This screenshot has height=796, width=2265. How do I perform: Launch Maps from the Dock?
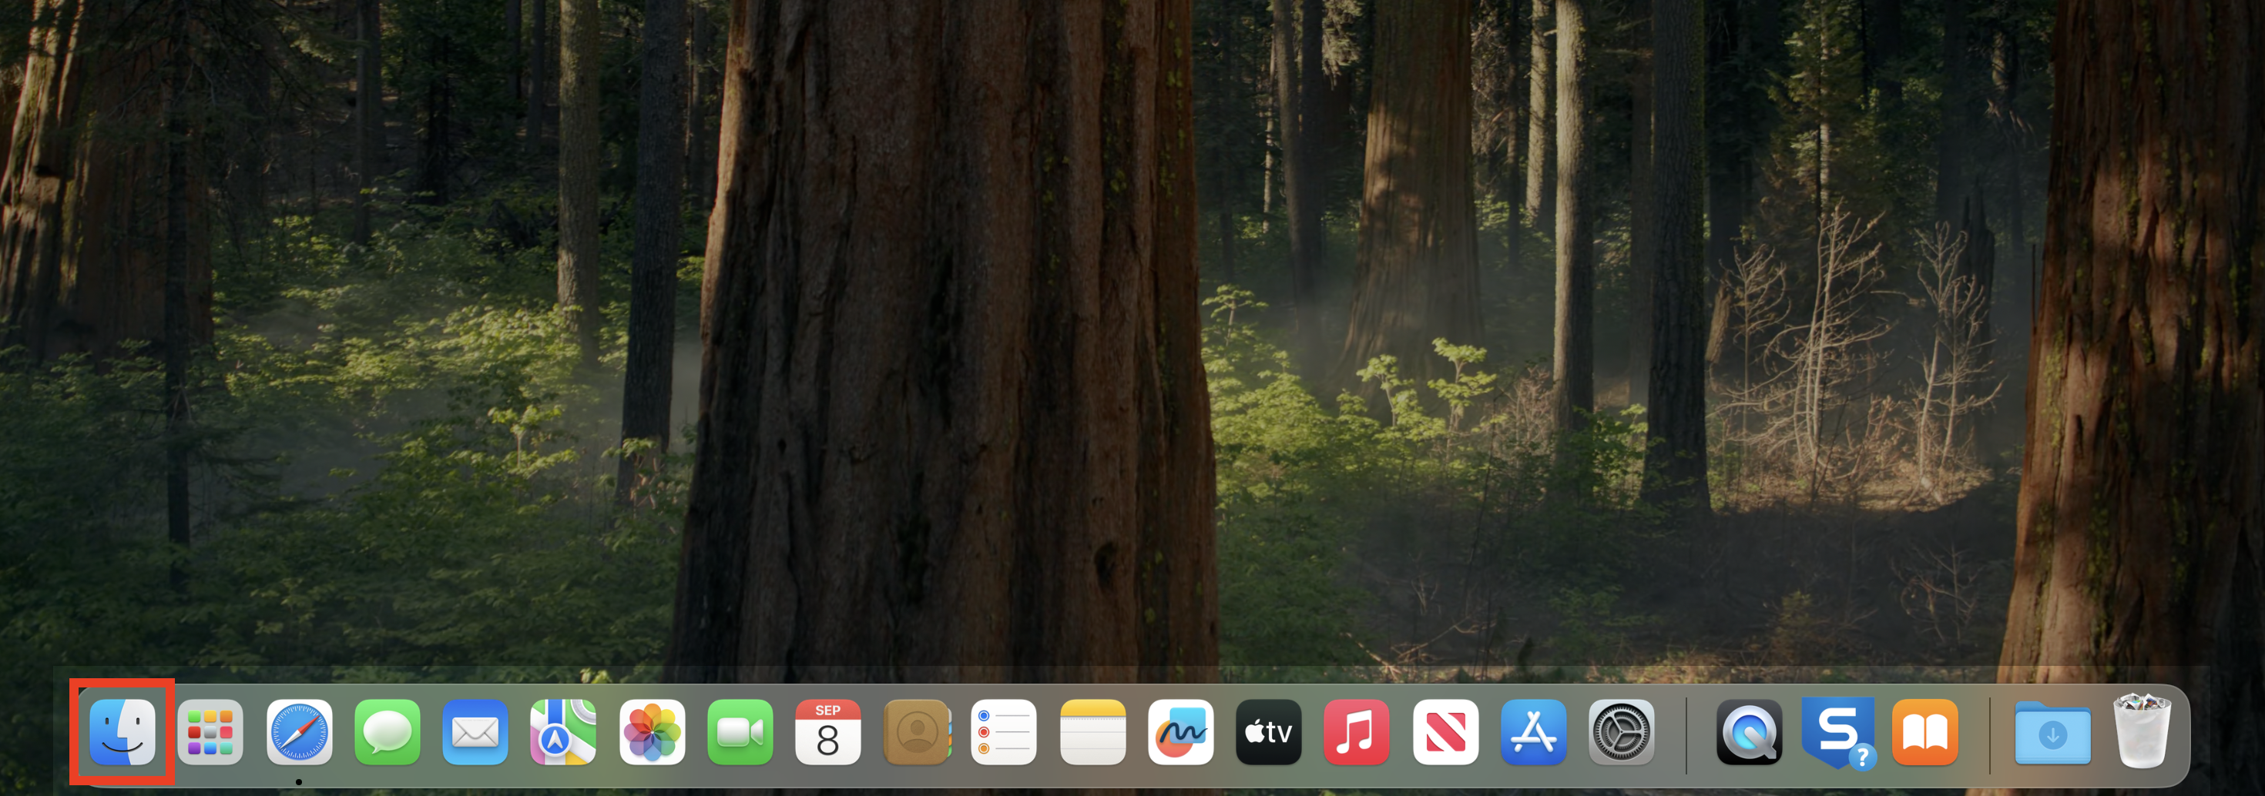point(564,732)
